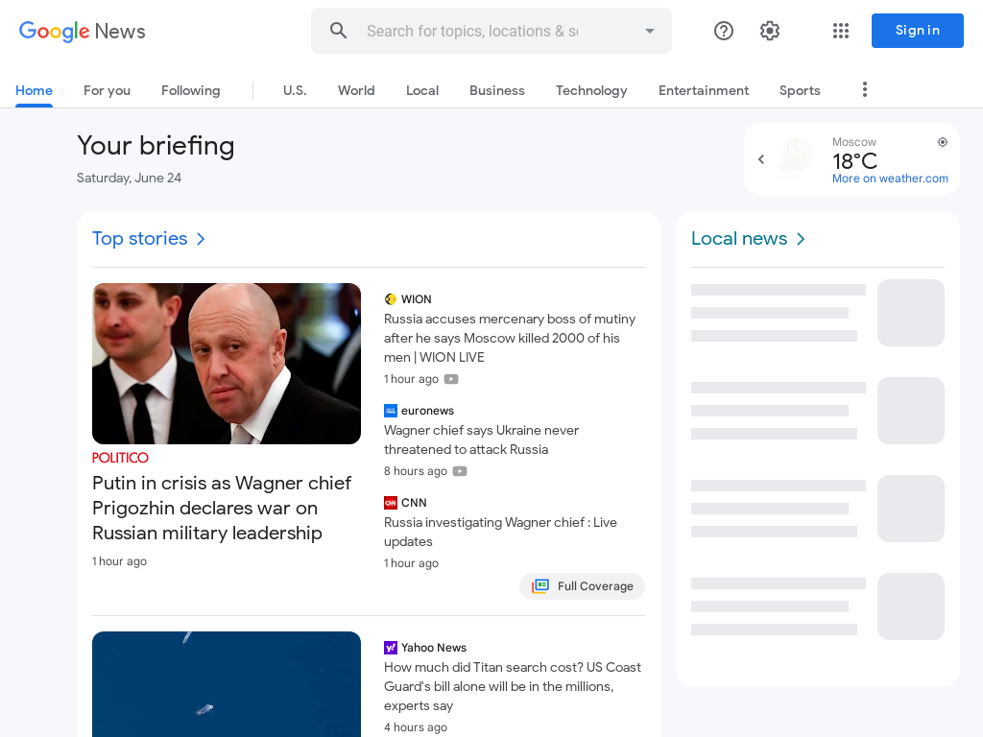
Task: Click the weather location target icon
Action: tap(943, 142)
